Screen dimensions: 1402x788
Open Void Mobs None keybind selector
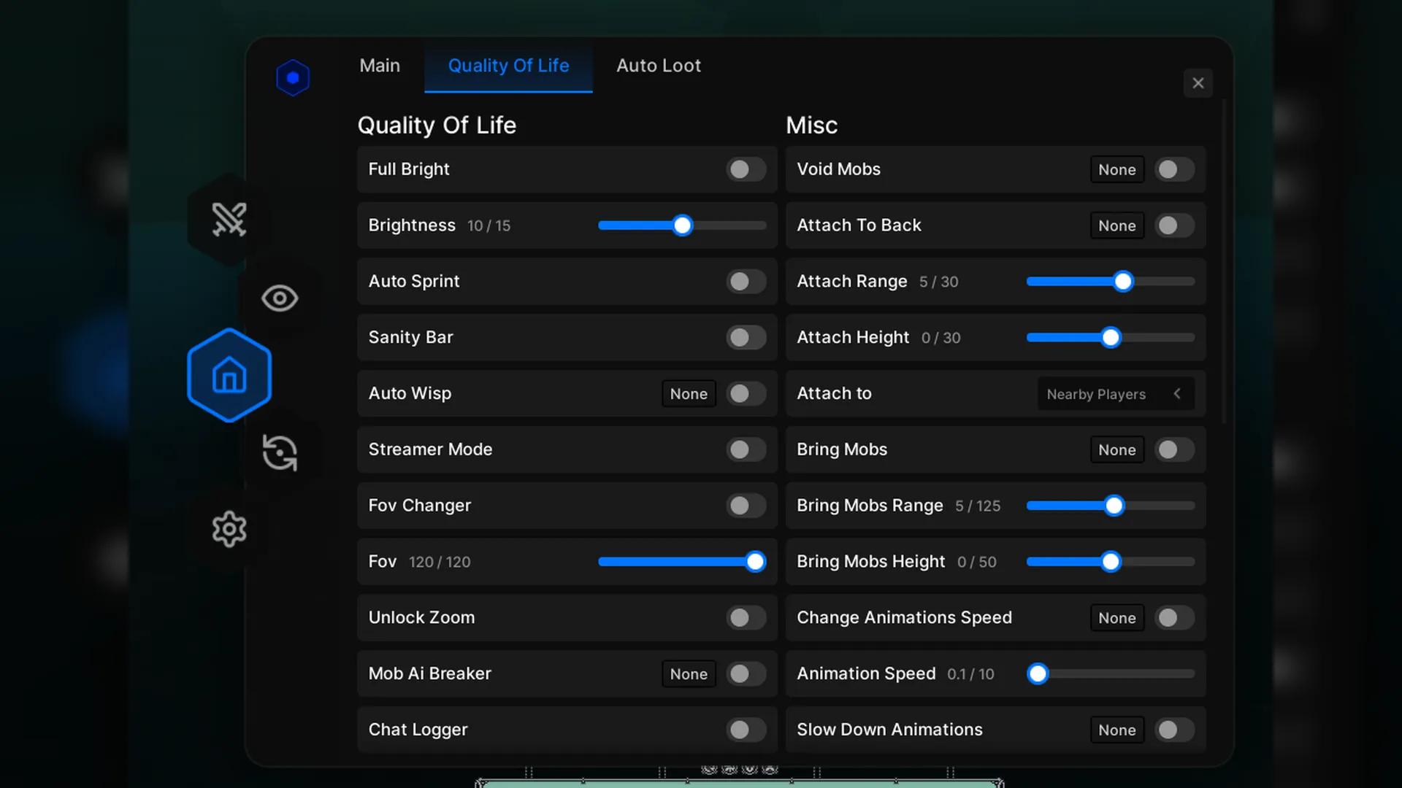coord(1116,169)
